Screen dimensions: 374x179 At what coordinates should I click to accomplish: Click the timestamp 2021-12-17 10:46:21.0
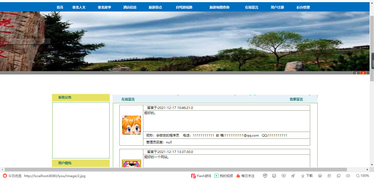(x=175, y=108)
